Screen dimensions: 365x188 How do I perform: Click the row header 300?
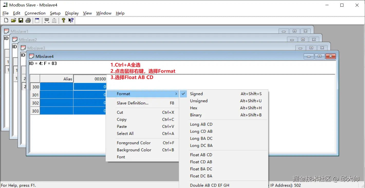[x=35, y=87]
